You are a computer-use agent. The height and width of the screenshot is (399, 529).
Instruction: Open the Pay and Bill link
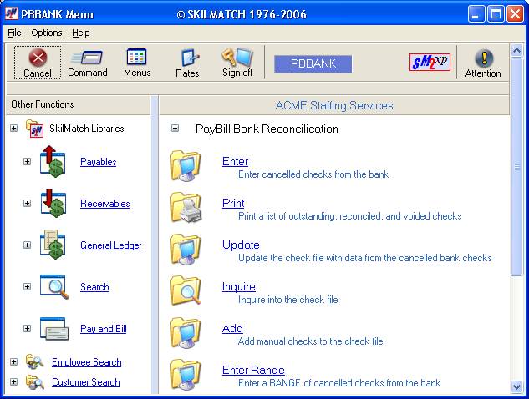click(104, 329)
